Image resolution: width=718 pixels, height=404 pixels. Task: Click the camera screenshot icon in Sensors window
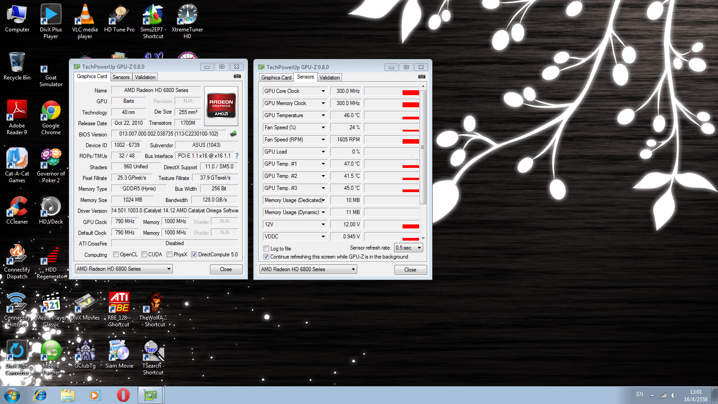tap(422, 77)
